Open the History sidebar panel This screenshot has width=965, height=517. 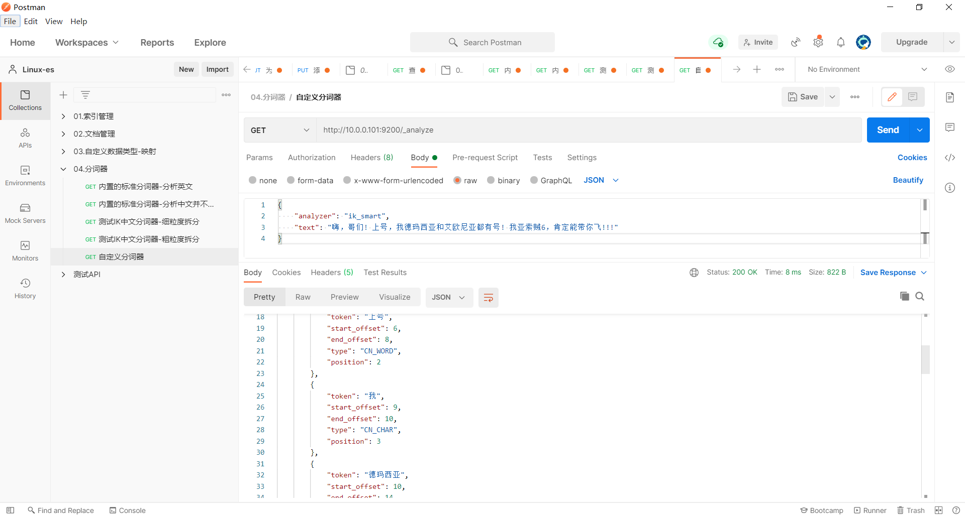(25, 289)
